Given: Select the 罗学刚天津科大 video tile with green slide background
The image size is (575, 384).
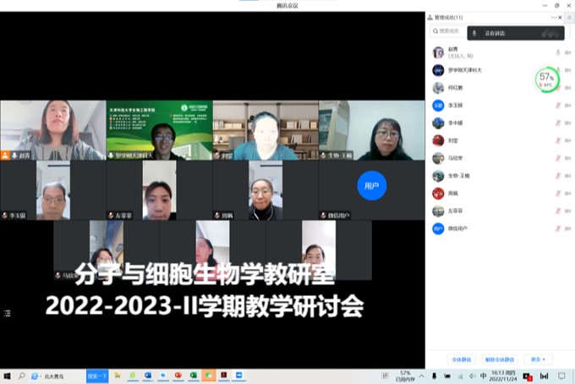Looking at the screenshot, I should click(x=159, y=130).
